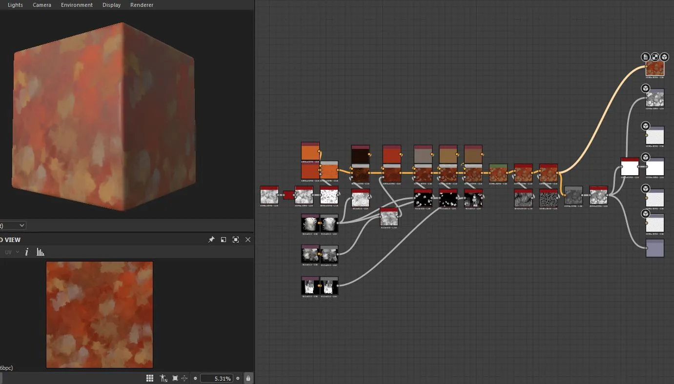This screenshot has width=674, height=384.
Task: Click the document badge on top output node
Action: (x=646, y=57)
